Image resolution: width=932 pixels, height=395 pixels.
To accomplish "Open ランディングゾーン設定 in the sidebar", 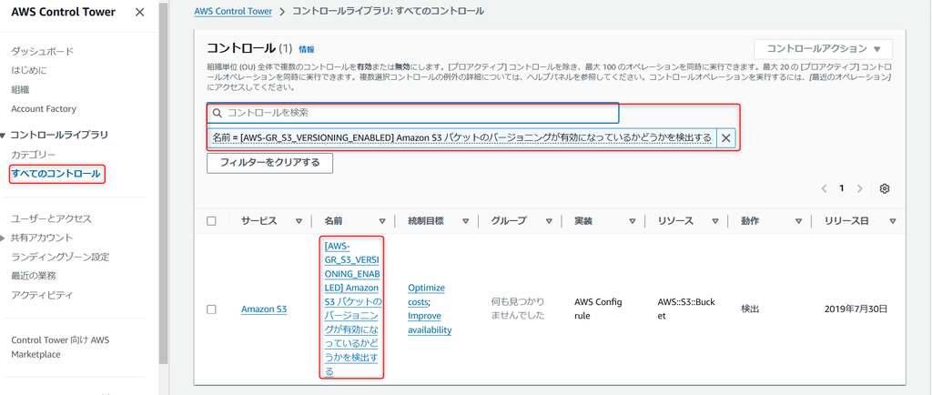I will coord(60,257).
